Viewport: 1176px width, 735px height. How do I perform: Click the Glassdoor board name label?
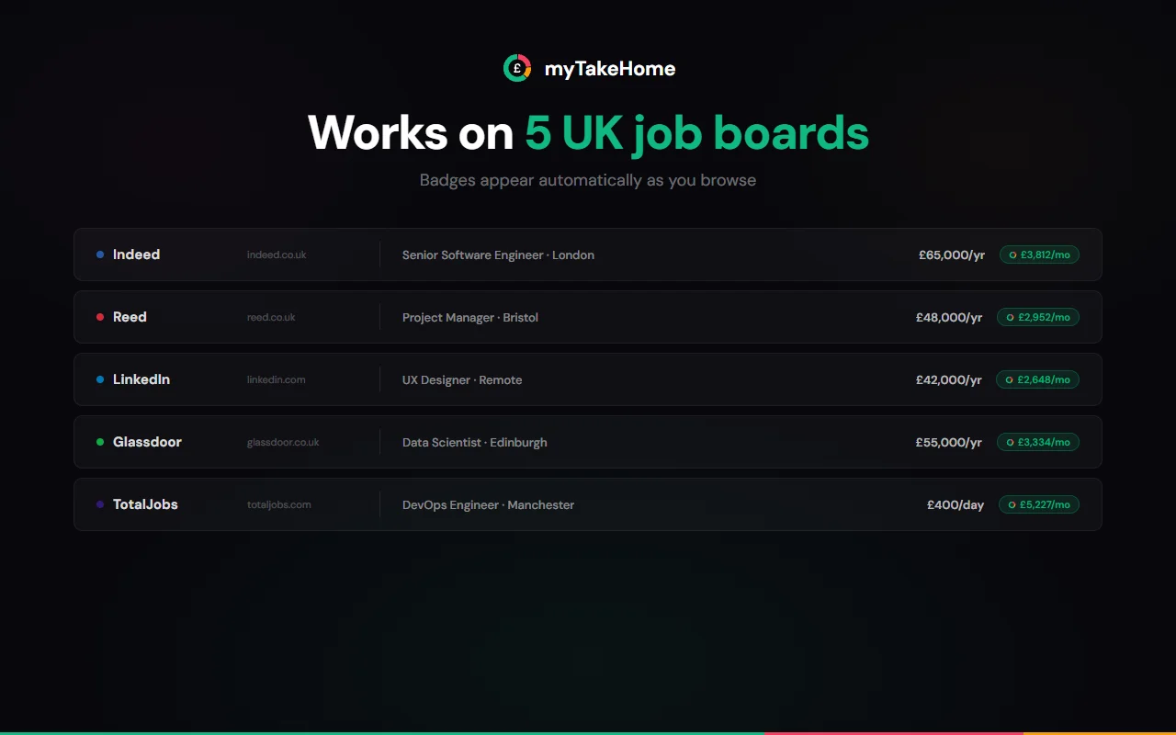(147, 442)
